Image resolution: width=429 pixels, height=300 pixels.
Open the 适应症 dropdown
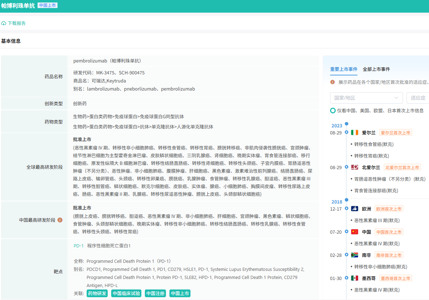tap(418, 98)
